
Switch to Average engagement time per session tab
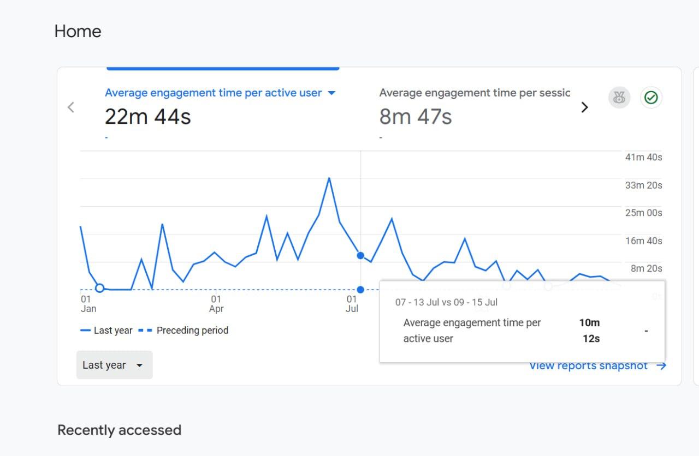(x=474, y=93)
